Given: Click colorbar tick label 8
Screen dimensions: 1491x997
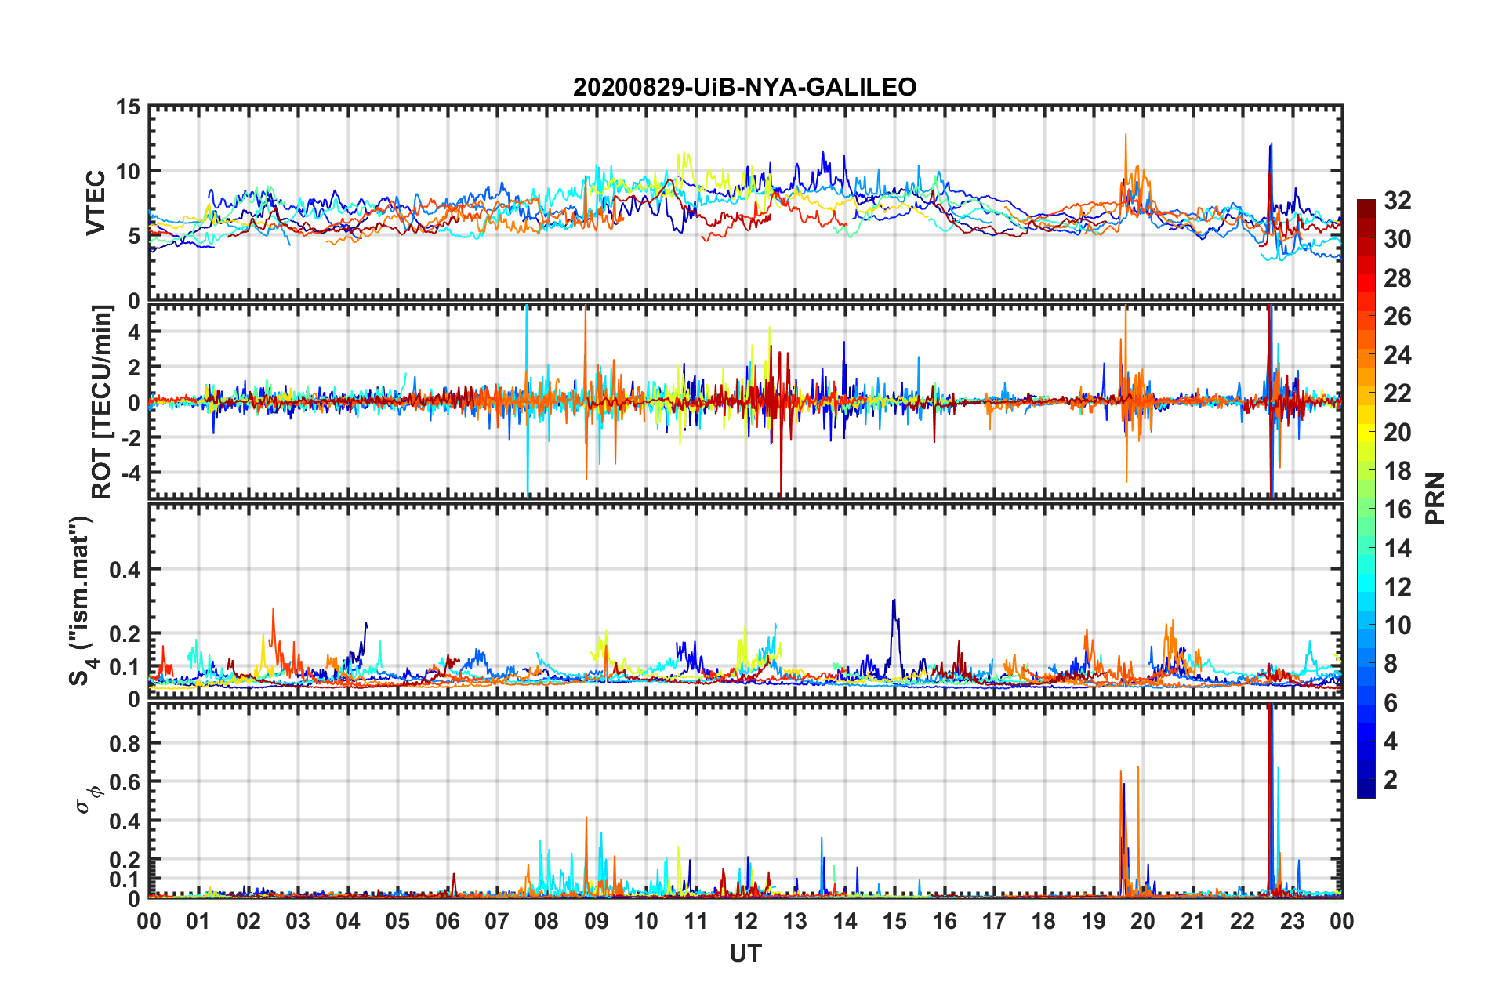Looking at the screenshot, I should (x=1391, y=664).
